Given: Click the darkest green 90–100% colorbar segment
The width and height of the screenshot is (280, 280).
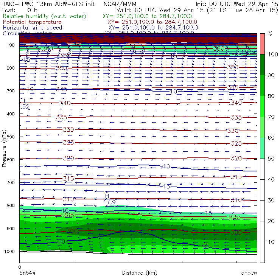Looking at the screenshot, I should click(262, 65).
